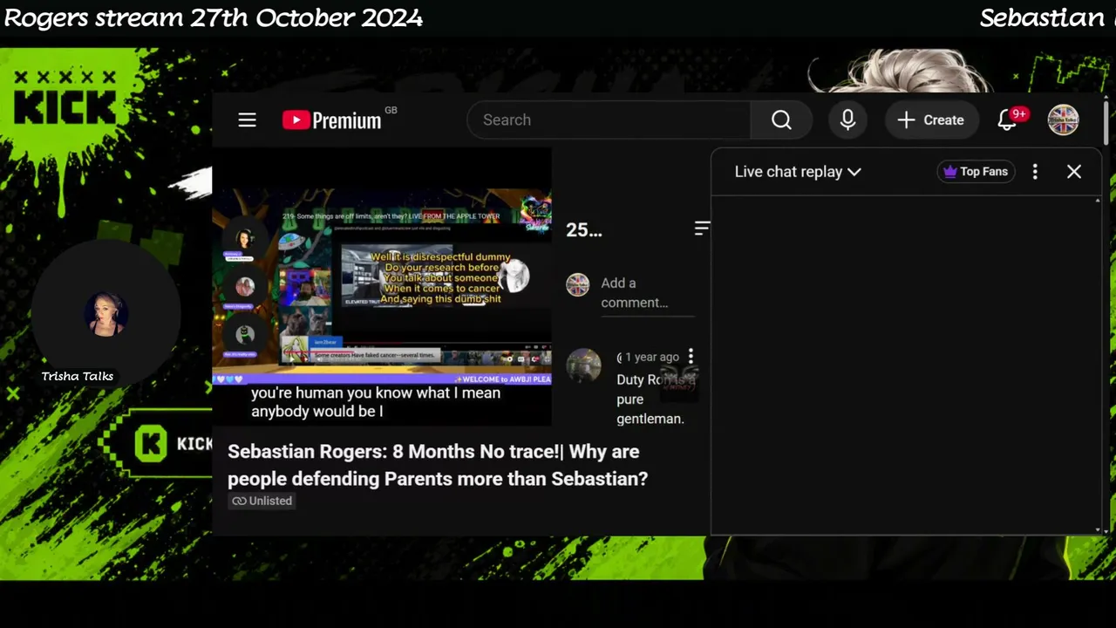Click the Unlisted visibility badge

point(262,501)
